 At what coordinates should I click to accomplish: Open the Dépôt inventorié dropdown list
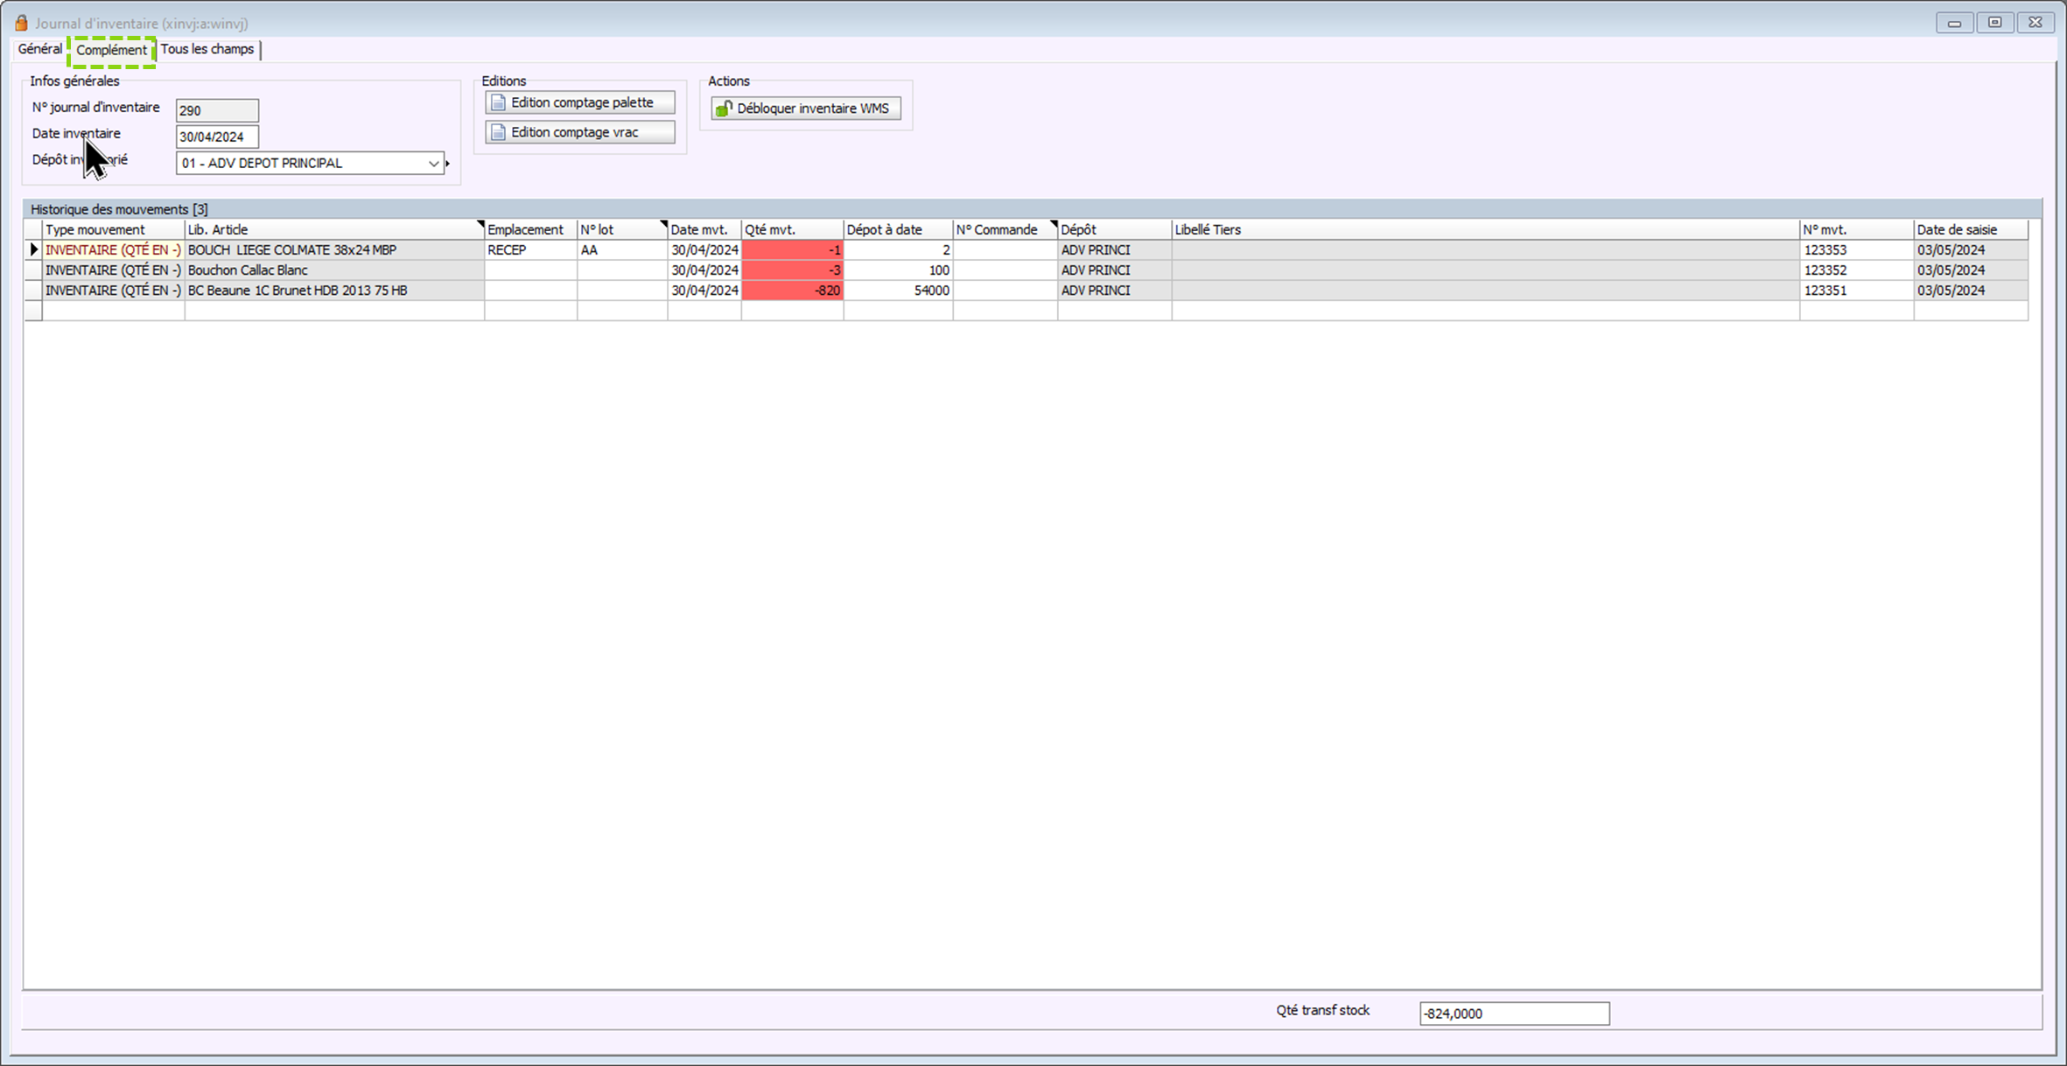[x=433, y=164]
